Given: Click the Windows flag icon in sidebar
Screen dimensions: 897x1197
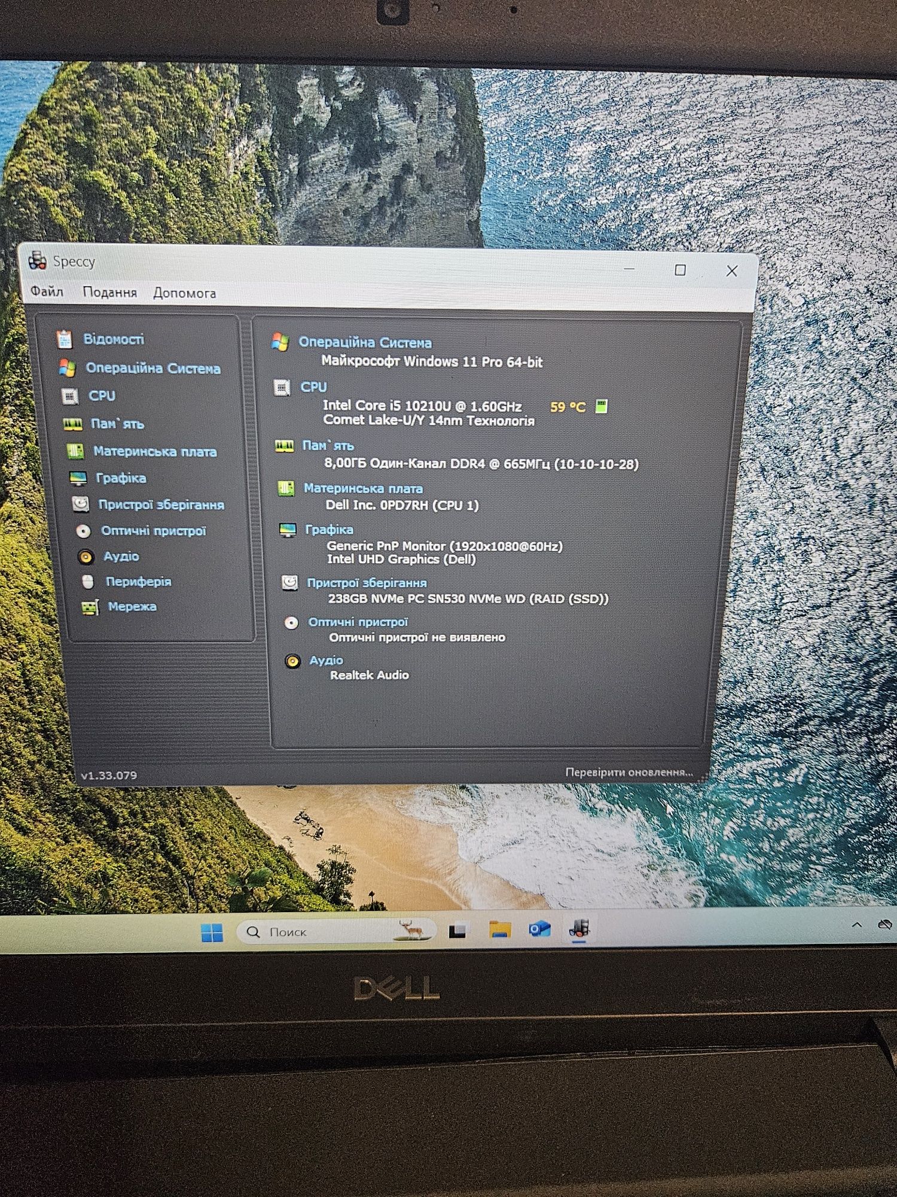Looking at the screenshot, I should (67, 368).
